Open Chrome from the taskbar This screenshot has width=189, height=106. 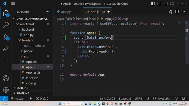pos(107,104)
